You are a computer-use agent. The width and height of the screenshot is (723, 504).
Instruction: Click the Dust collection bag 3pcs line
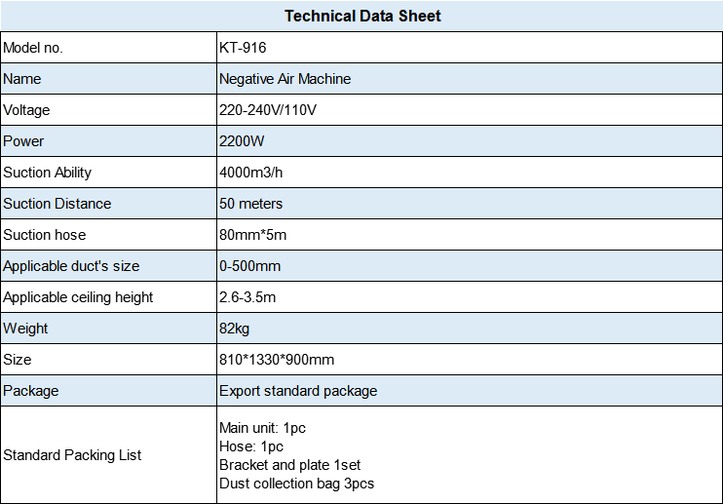[x=296, y=484]
